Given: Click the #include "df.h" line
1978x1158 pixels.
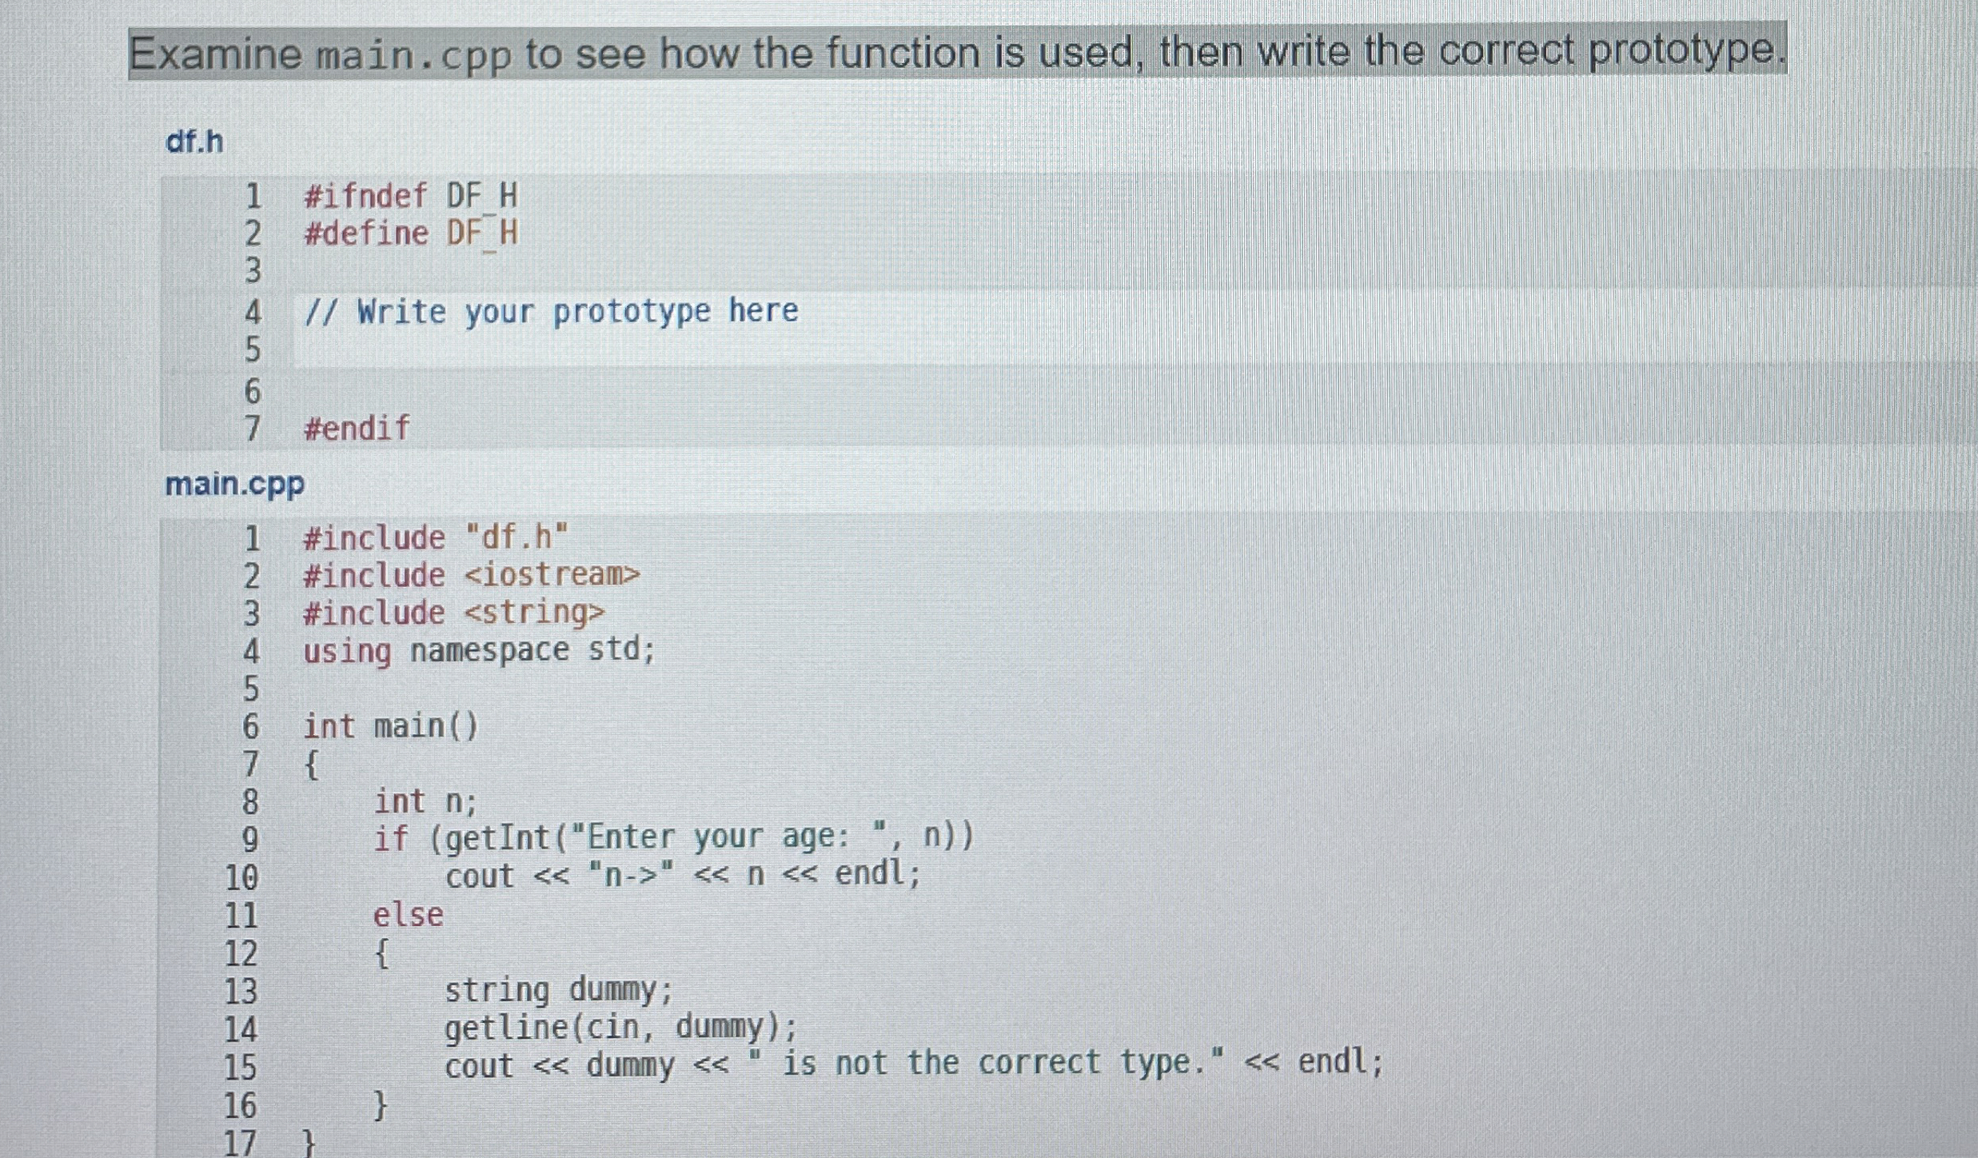Looking at the screenshot, I should pos(435,537).
